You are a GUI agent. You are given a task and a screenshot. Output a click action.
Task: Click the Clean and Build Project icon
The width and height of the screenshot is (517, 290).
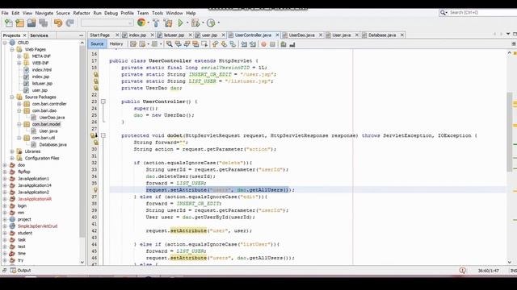coord(168,23)
